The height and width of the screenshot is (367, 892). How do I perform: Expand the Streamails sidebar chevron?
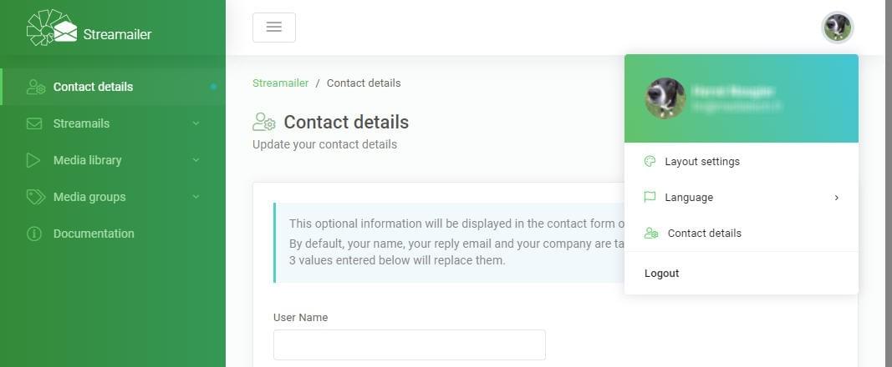(196, 123)
